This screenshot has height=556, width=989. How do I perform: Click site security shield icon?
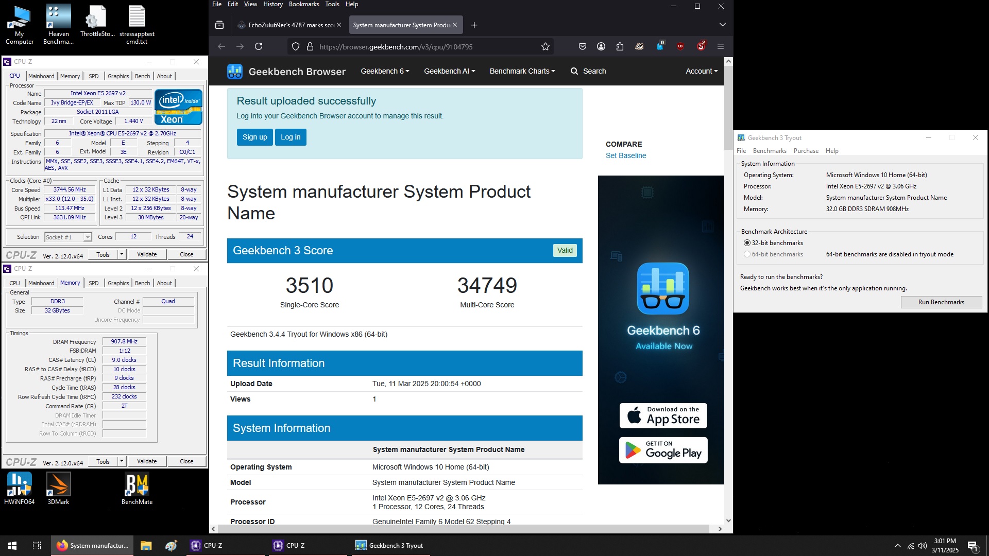(296, 46)
